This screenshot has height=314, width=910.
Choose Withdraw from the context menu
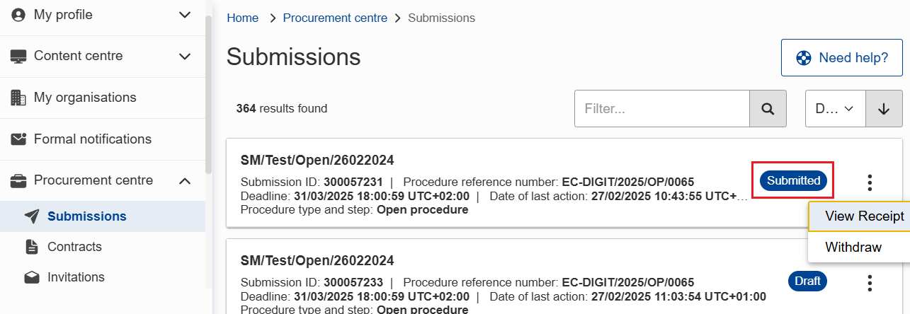[x=853, y=247]
